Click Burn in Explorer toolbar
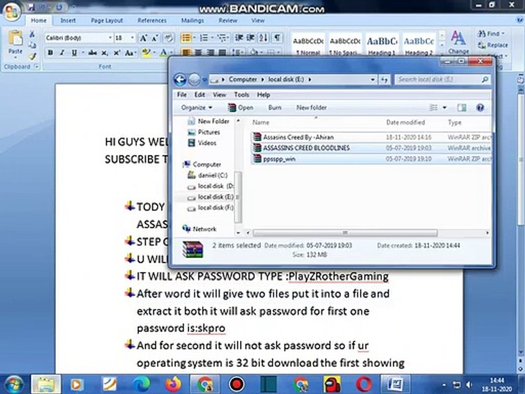This screenshot has height=394, width=525. click(275, 108)
